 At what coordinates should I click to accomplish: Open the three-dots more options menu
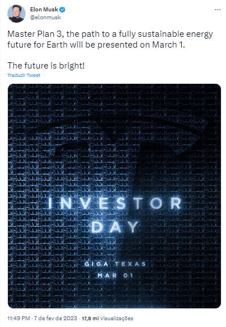(x=217, y=10)
